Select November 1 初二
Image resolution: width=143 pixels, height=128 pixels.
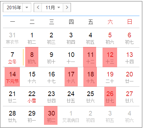tap(32, 38)
